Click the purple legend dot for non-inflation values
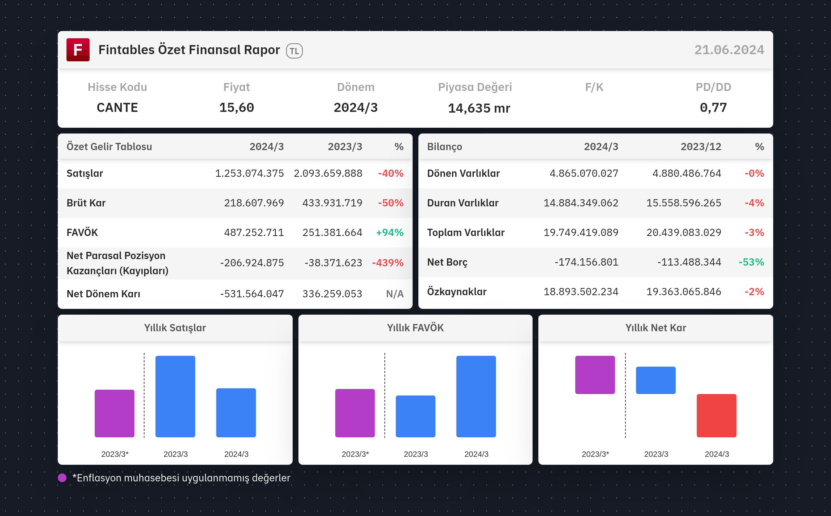 point(62,478)
